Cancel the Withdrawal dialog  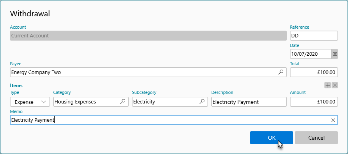click(316, 138)
